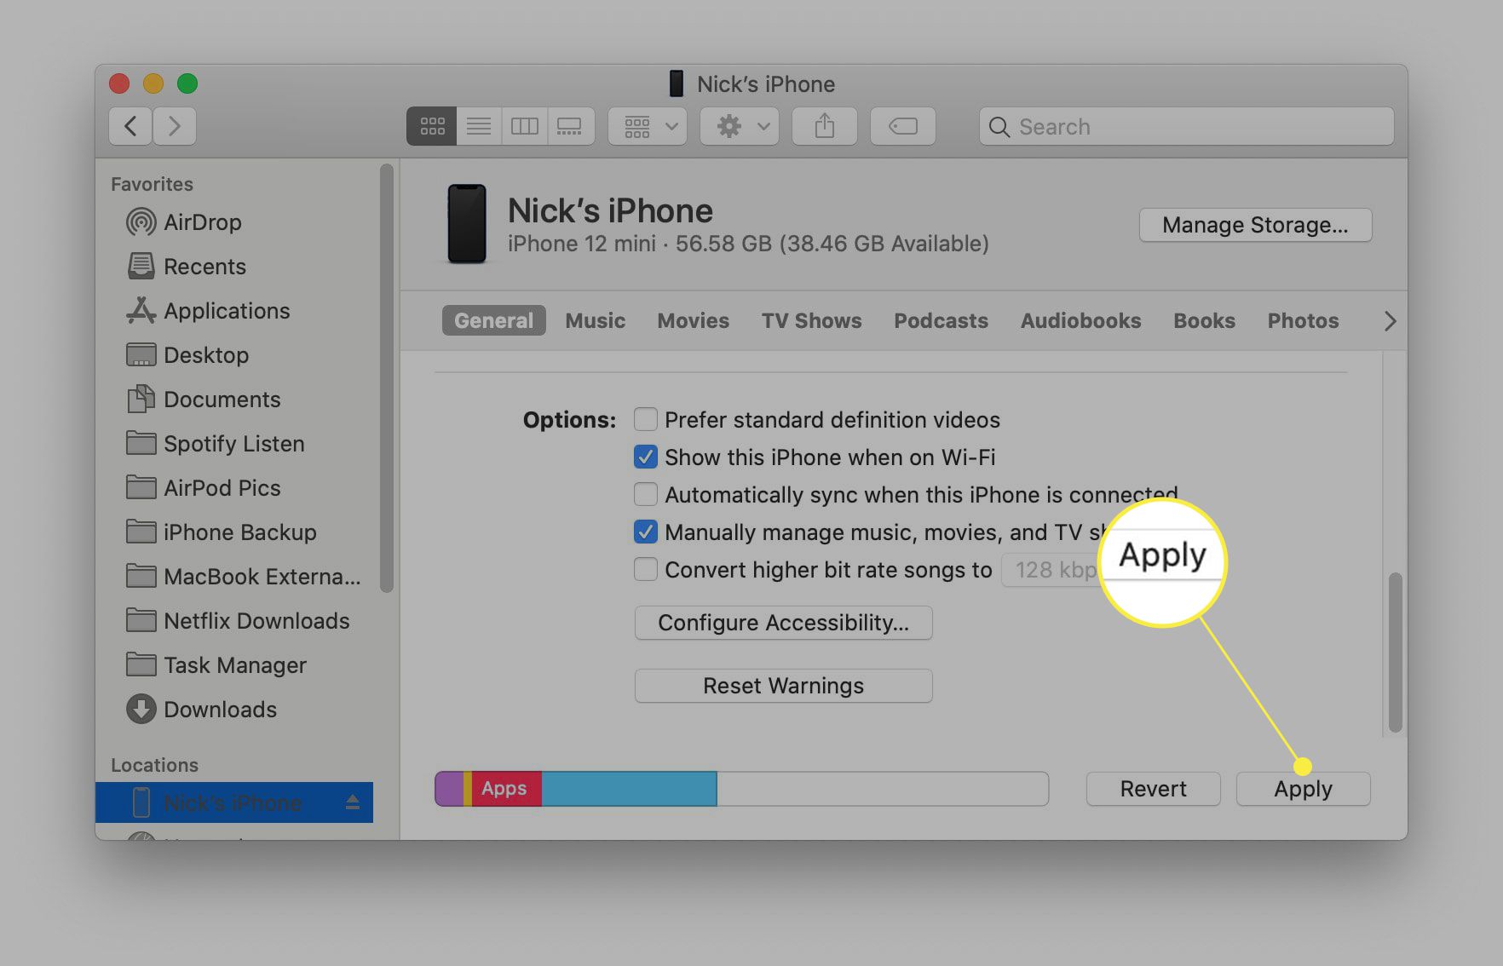Show more tabs using the right chevron
This screenshot has height=966, width=1503.
(x=1390, y=321)
